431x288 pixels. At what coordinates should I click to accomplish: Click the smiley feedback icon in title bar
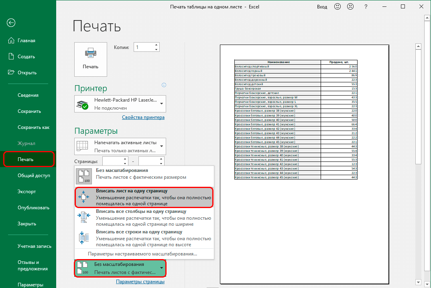[x=338, y=6]
